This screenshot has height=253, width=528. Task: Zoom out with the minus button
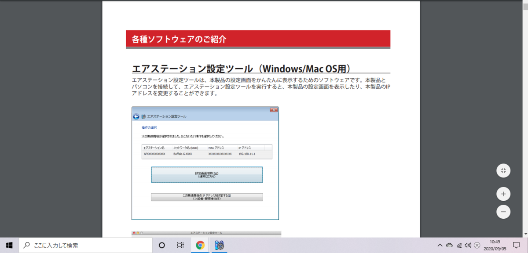pyautogui.click(x=503, y=212)
